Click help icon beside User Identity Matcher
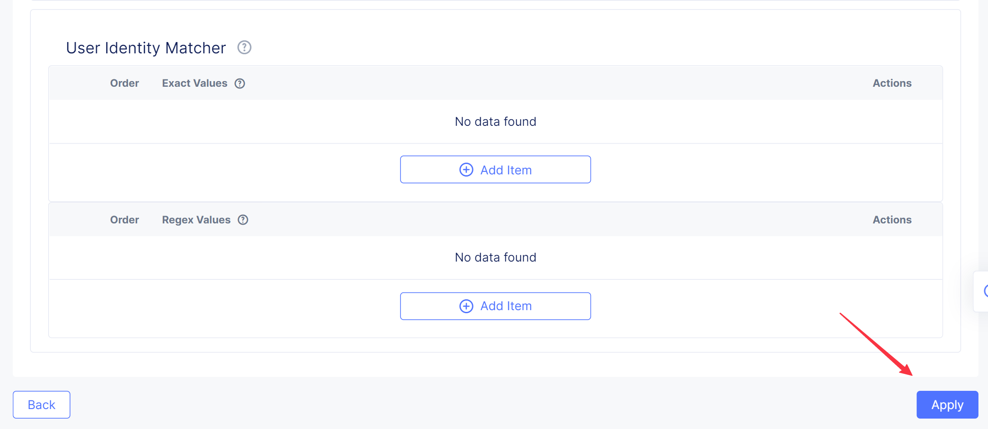 [244, 47]
